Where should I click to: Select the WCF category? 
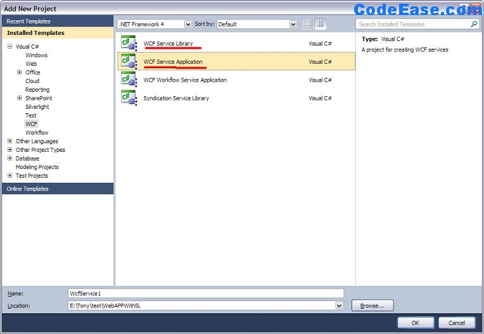(31, 124)
